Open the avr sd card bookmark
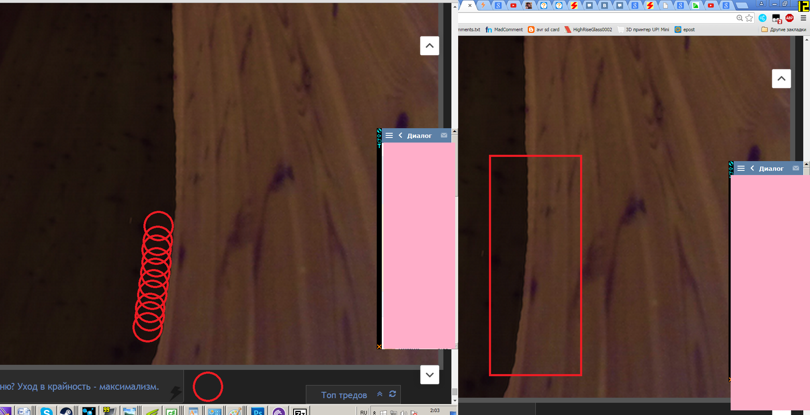The width and height of the screenshot is (810, 415). click(544, 30)
